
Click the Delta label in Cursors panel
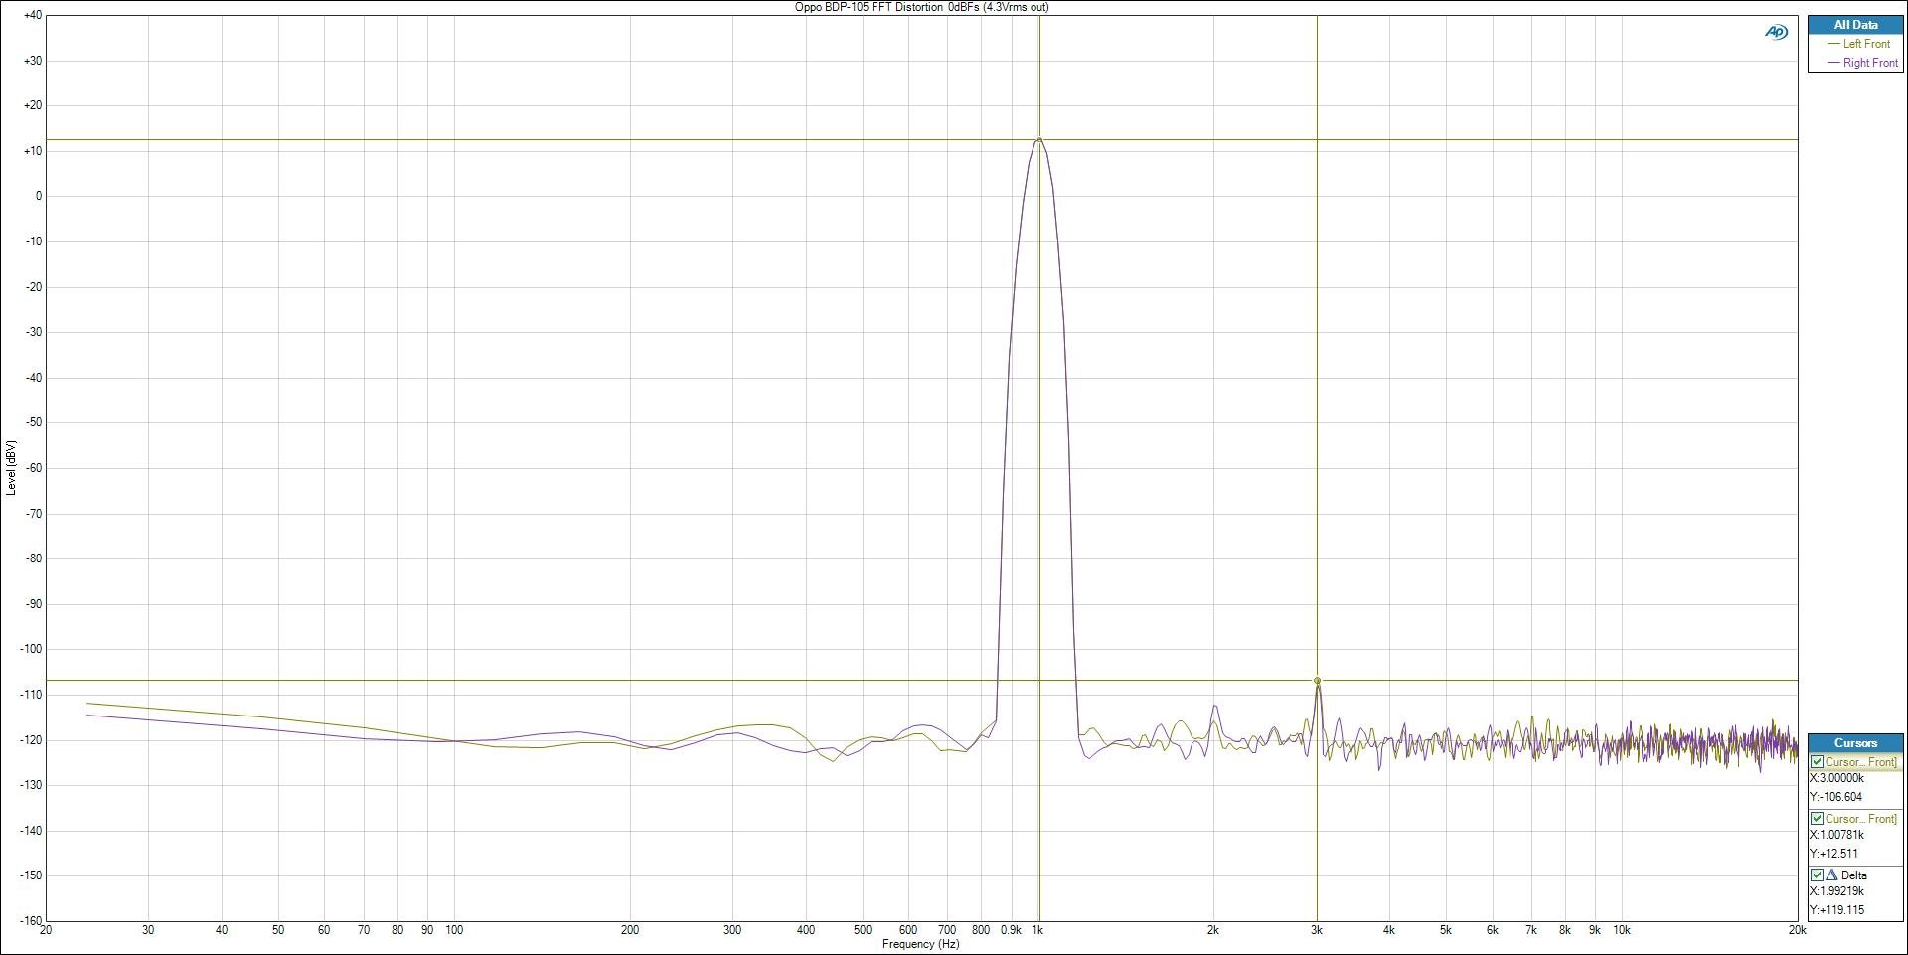click(1854, 875)
